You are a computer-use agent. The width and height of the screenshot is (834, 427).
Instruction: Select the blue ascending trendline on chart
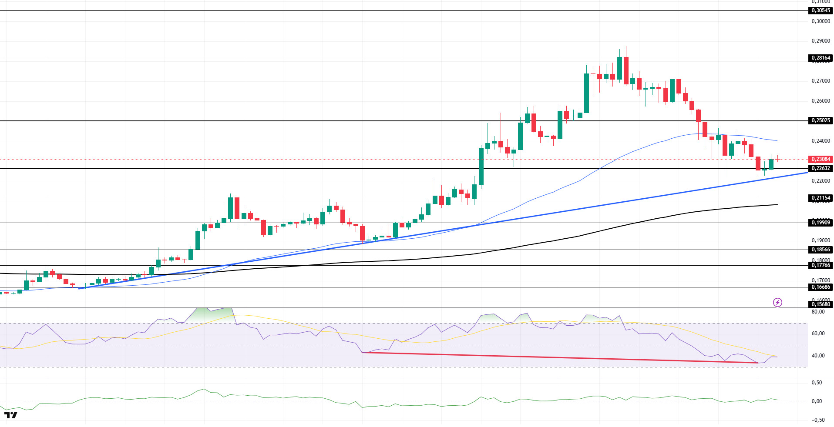point(443,230)
